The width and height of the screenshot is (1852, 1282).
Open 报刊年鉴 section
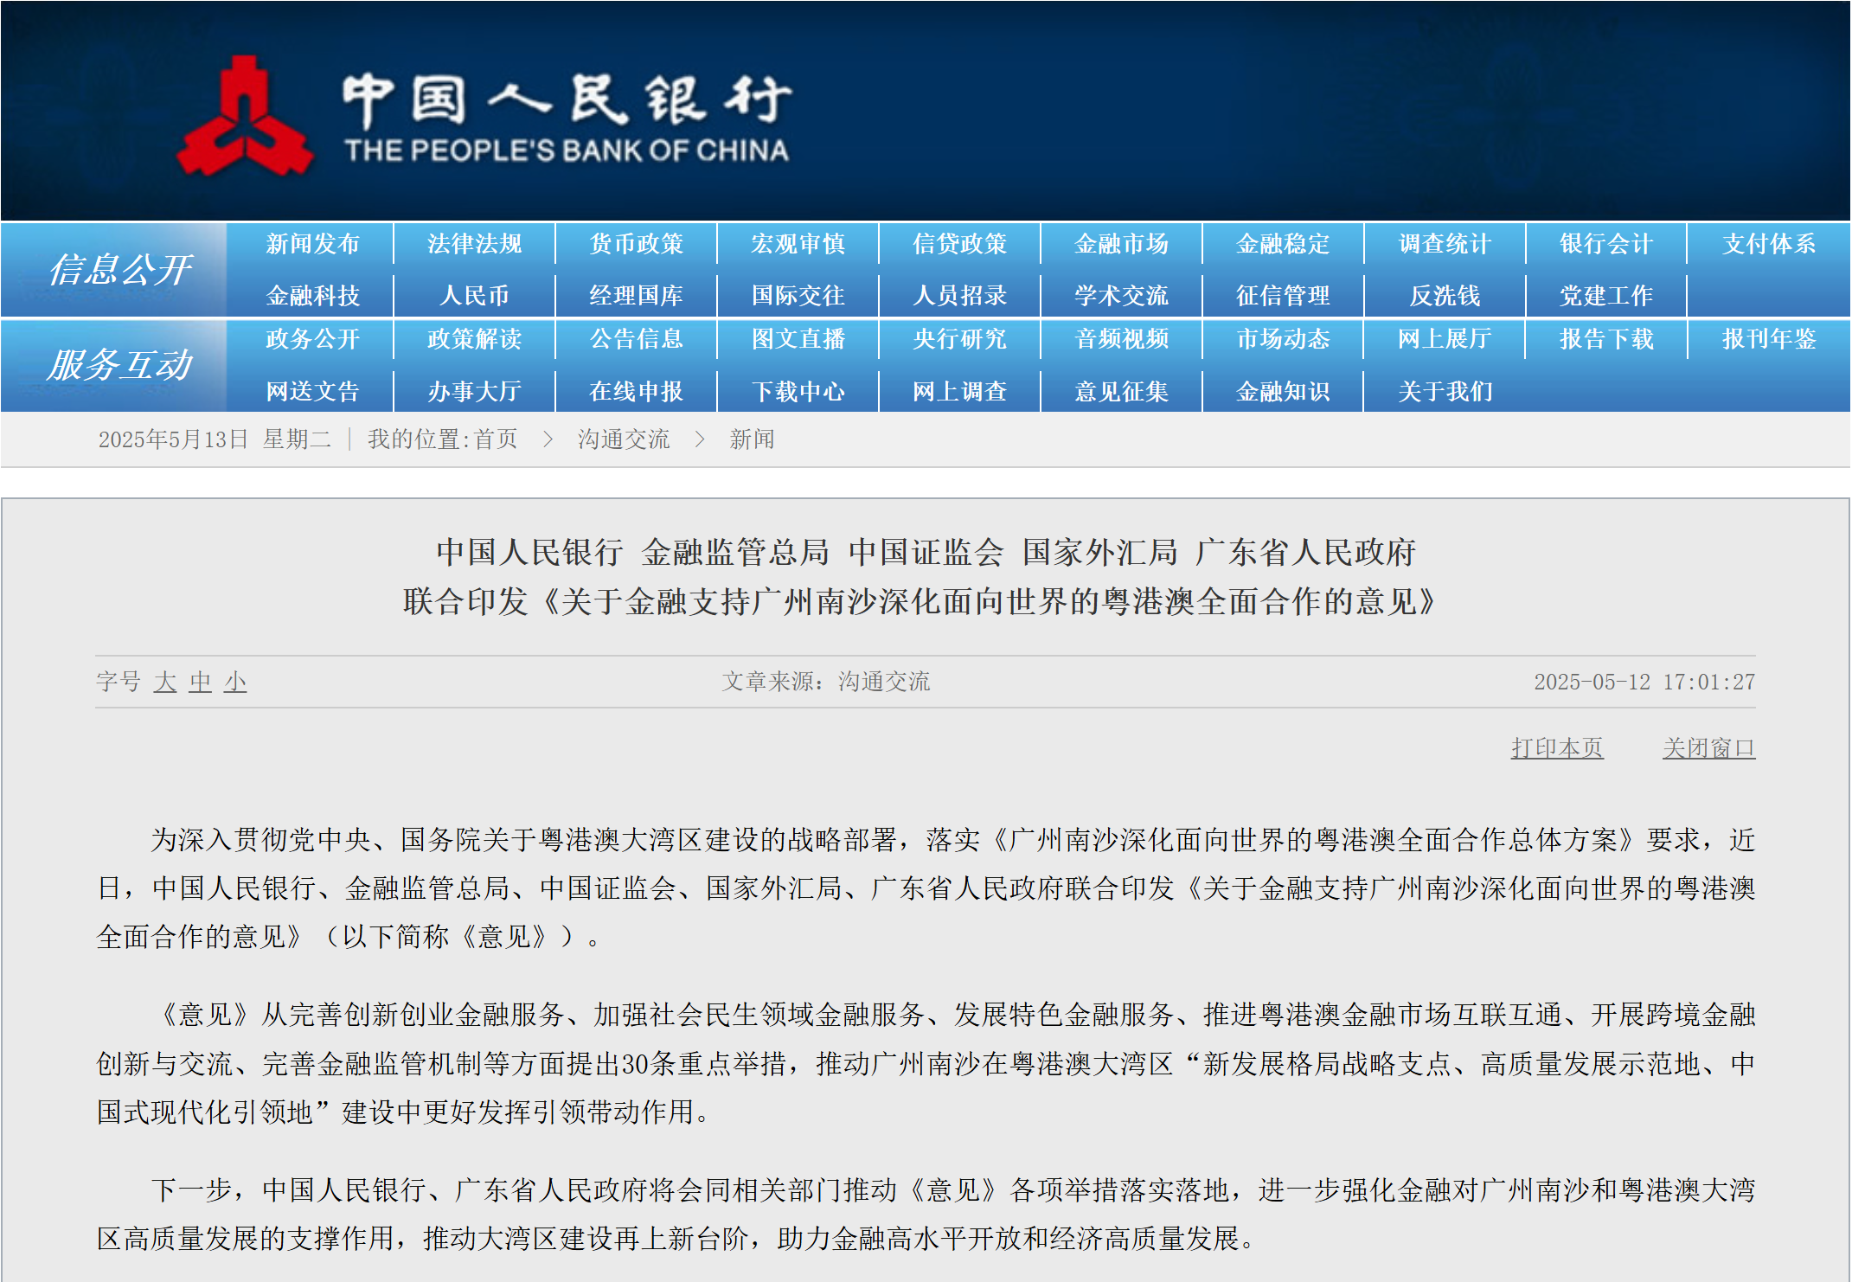coord(1768,339)
